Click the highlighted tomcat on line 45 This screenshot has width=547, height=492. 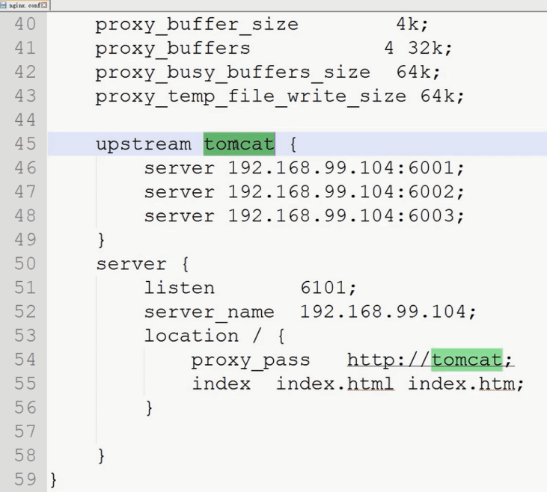239,144
